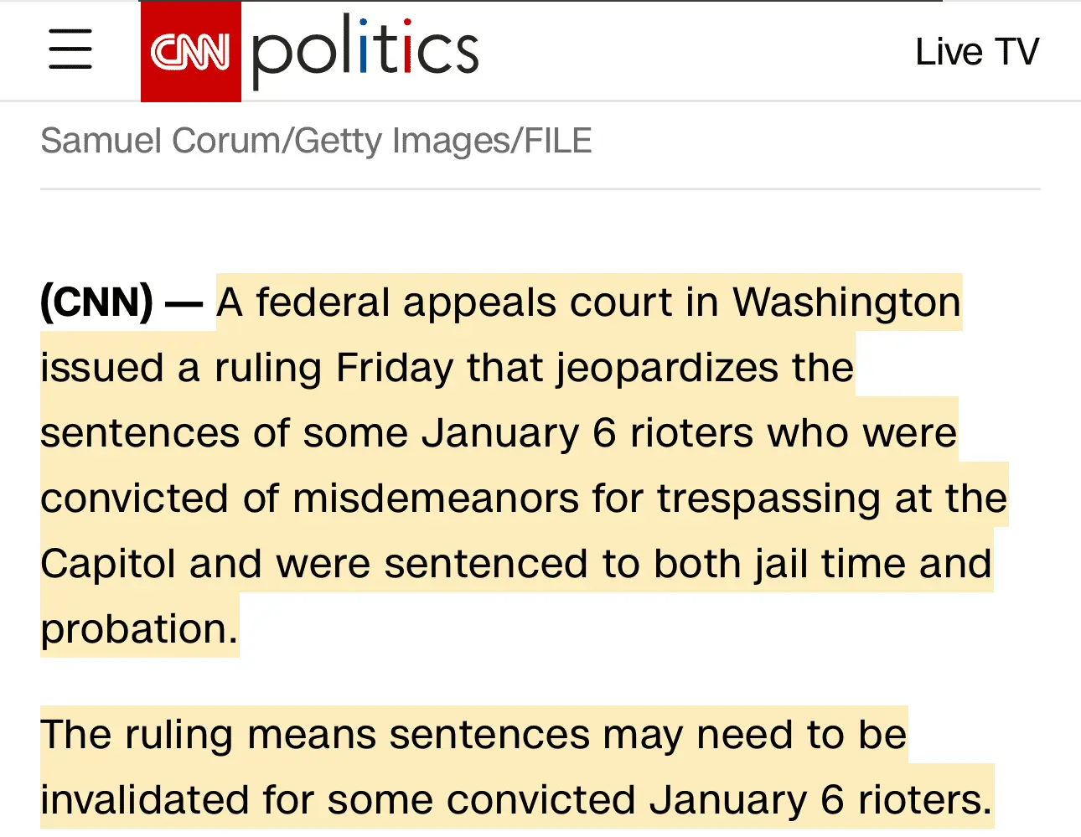Go to the politics section logo
The width and height of the screenshot is (1081, 837).
(x=365, y=50)
